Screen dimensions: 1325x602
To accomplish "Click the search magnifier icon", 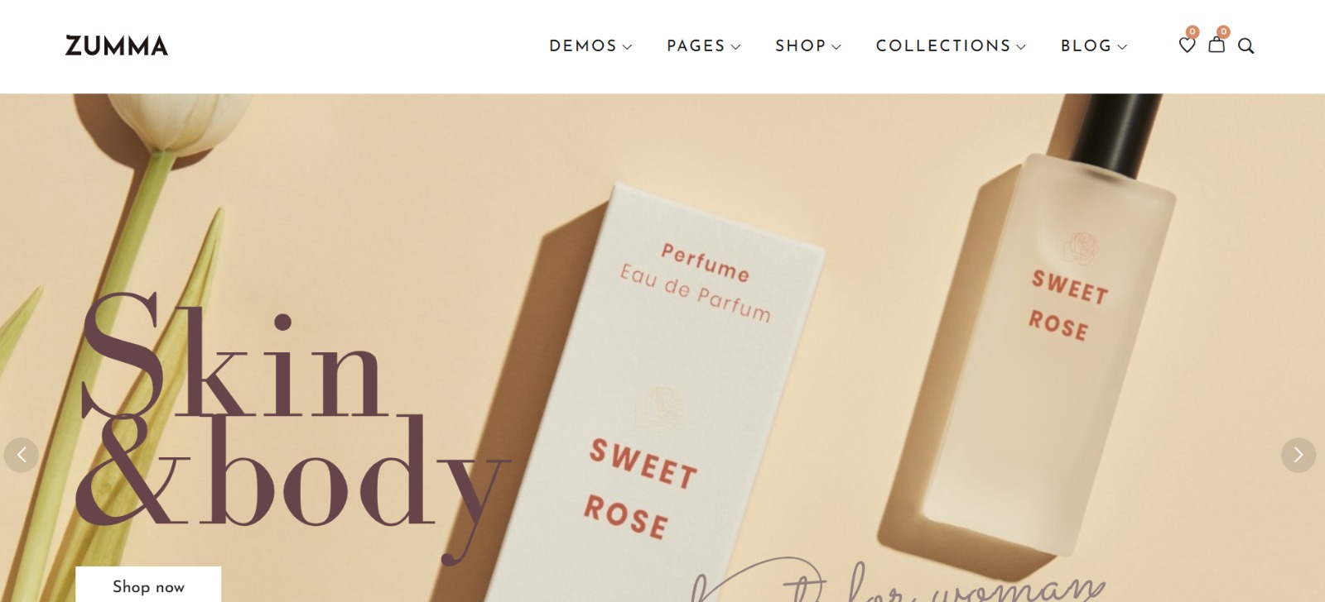I will click(x=1245, y=46).
